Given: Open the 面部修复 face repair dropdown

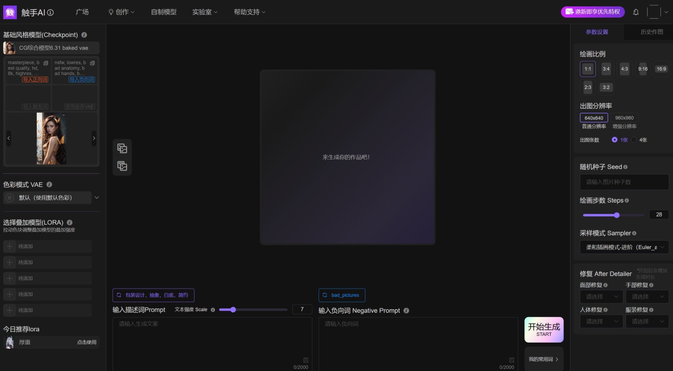Looking at the screenshot, I should click(x=601, y=297).
